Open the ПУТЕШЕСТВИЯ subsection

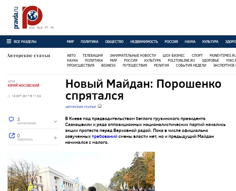tap(135, 65)
